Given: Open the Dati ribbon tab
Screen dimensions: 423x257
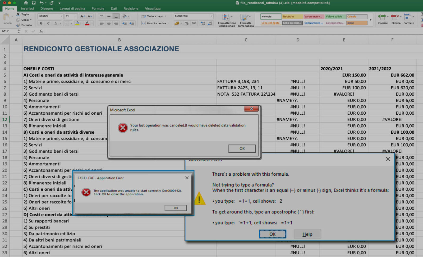Looking at the screenshot, I should click(114, 8).
